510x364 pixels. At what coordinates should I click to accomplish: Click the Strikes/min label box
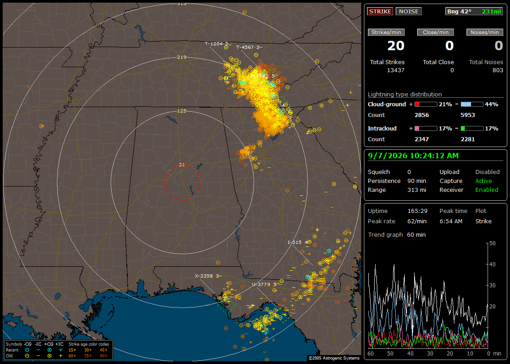(386, 32)
